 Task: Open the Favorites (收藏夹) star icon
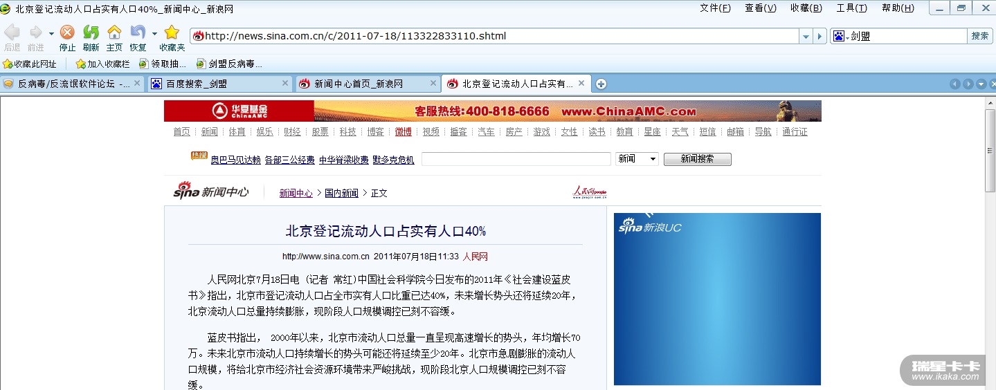pyautogui.click(x=172, y=32)
